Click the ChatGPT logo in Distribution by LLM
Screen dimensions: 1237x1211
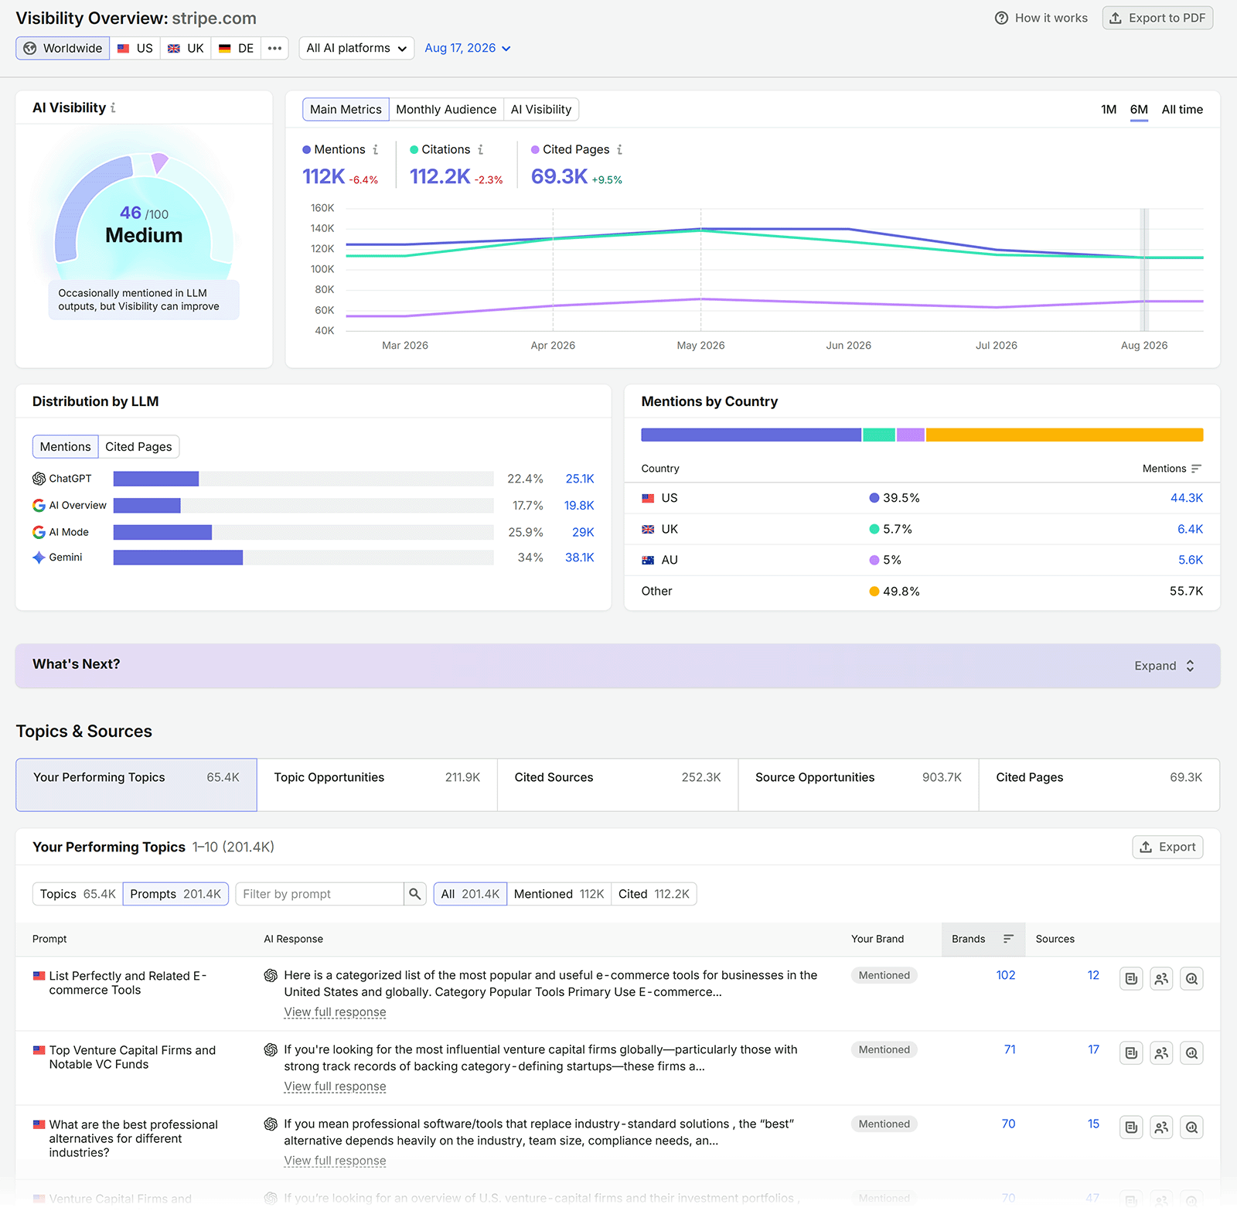coord(39,479)
